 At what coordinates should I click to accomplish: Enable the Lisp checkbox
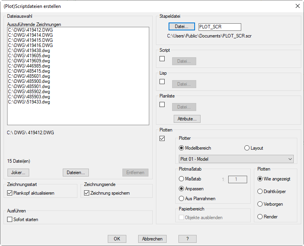(x=162, y=82)
